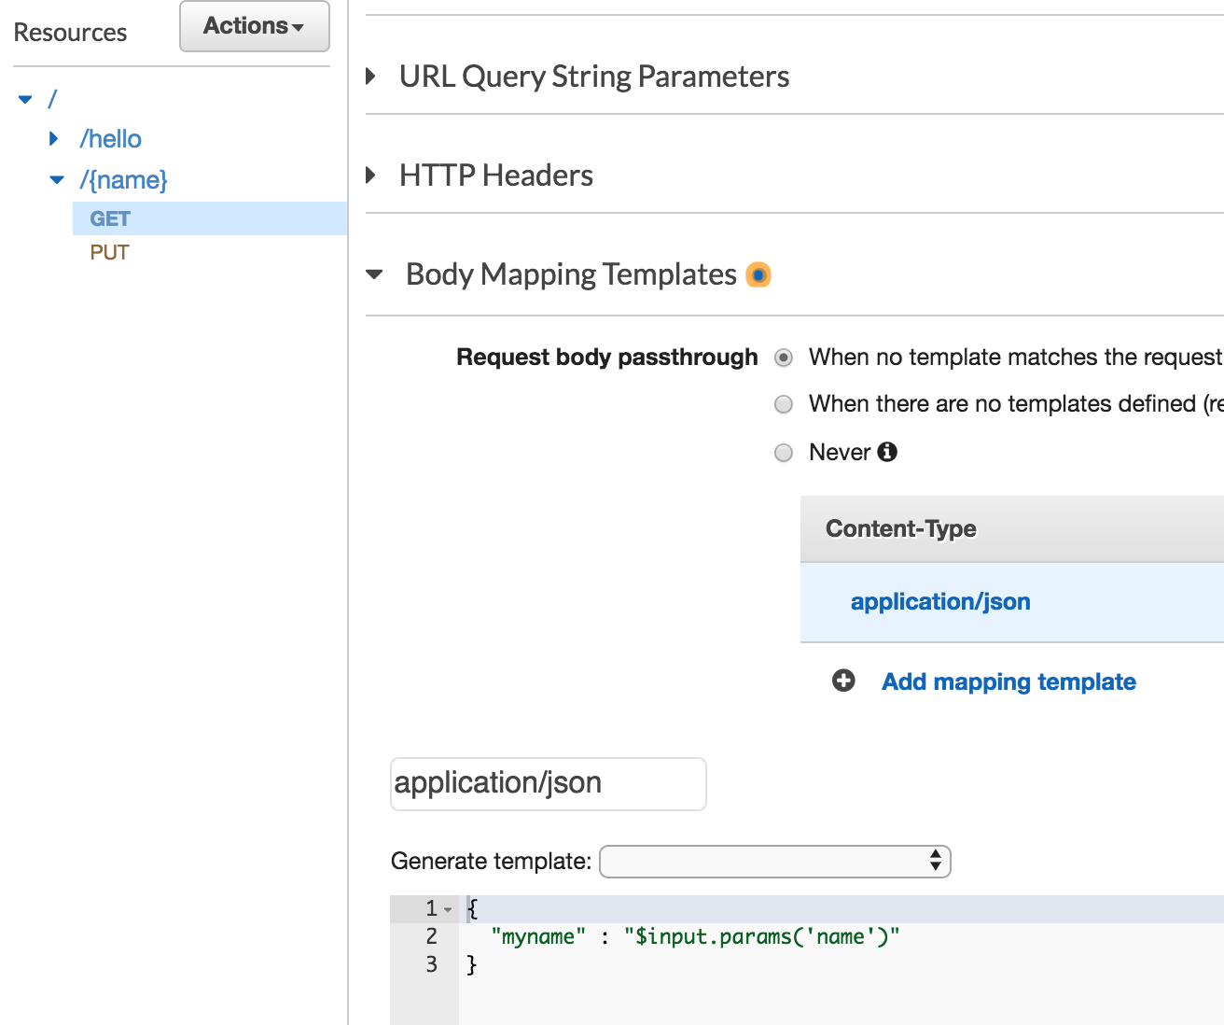1224x1025 pixels.
Task: Select the GET method under /{name}
Action: (x=110, y=218)
